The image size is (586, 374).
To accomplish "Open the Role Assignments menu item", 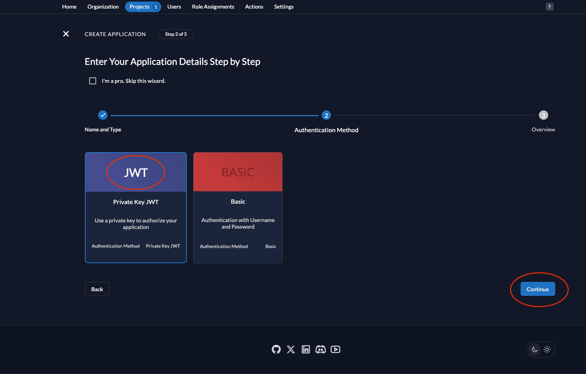I will (x=213, y=7).
